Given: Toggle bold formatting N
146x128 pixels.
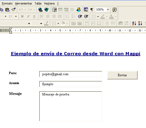Looking at the screenshot, I should pos(22,17).
